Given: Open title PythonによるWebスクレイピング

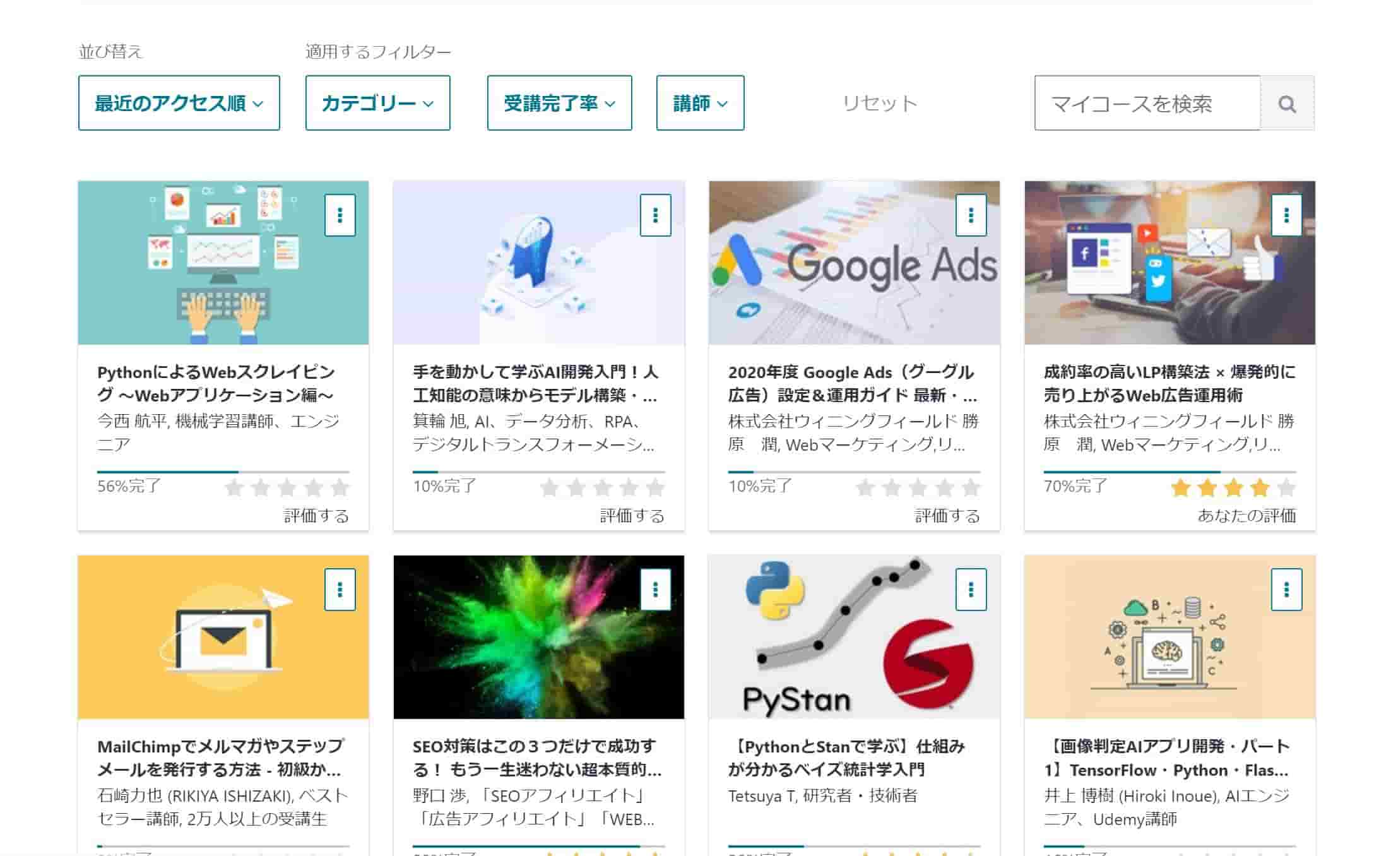Looking at the screenshot, I should coord(216,384).
